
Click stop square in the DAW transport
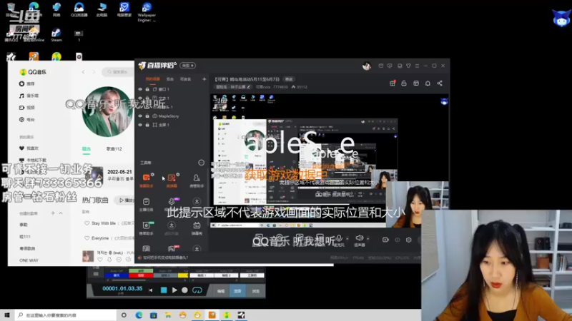[x=164, y=290]
